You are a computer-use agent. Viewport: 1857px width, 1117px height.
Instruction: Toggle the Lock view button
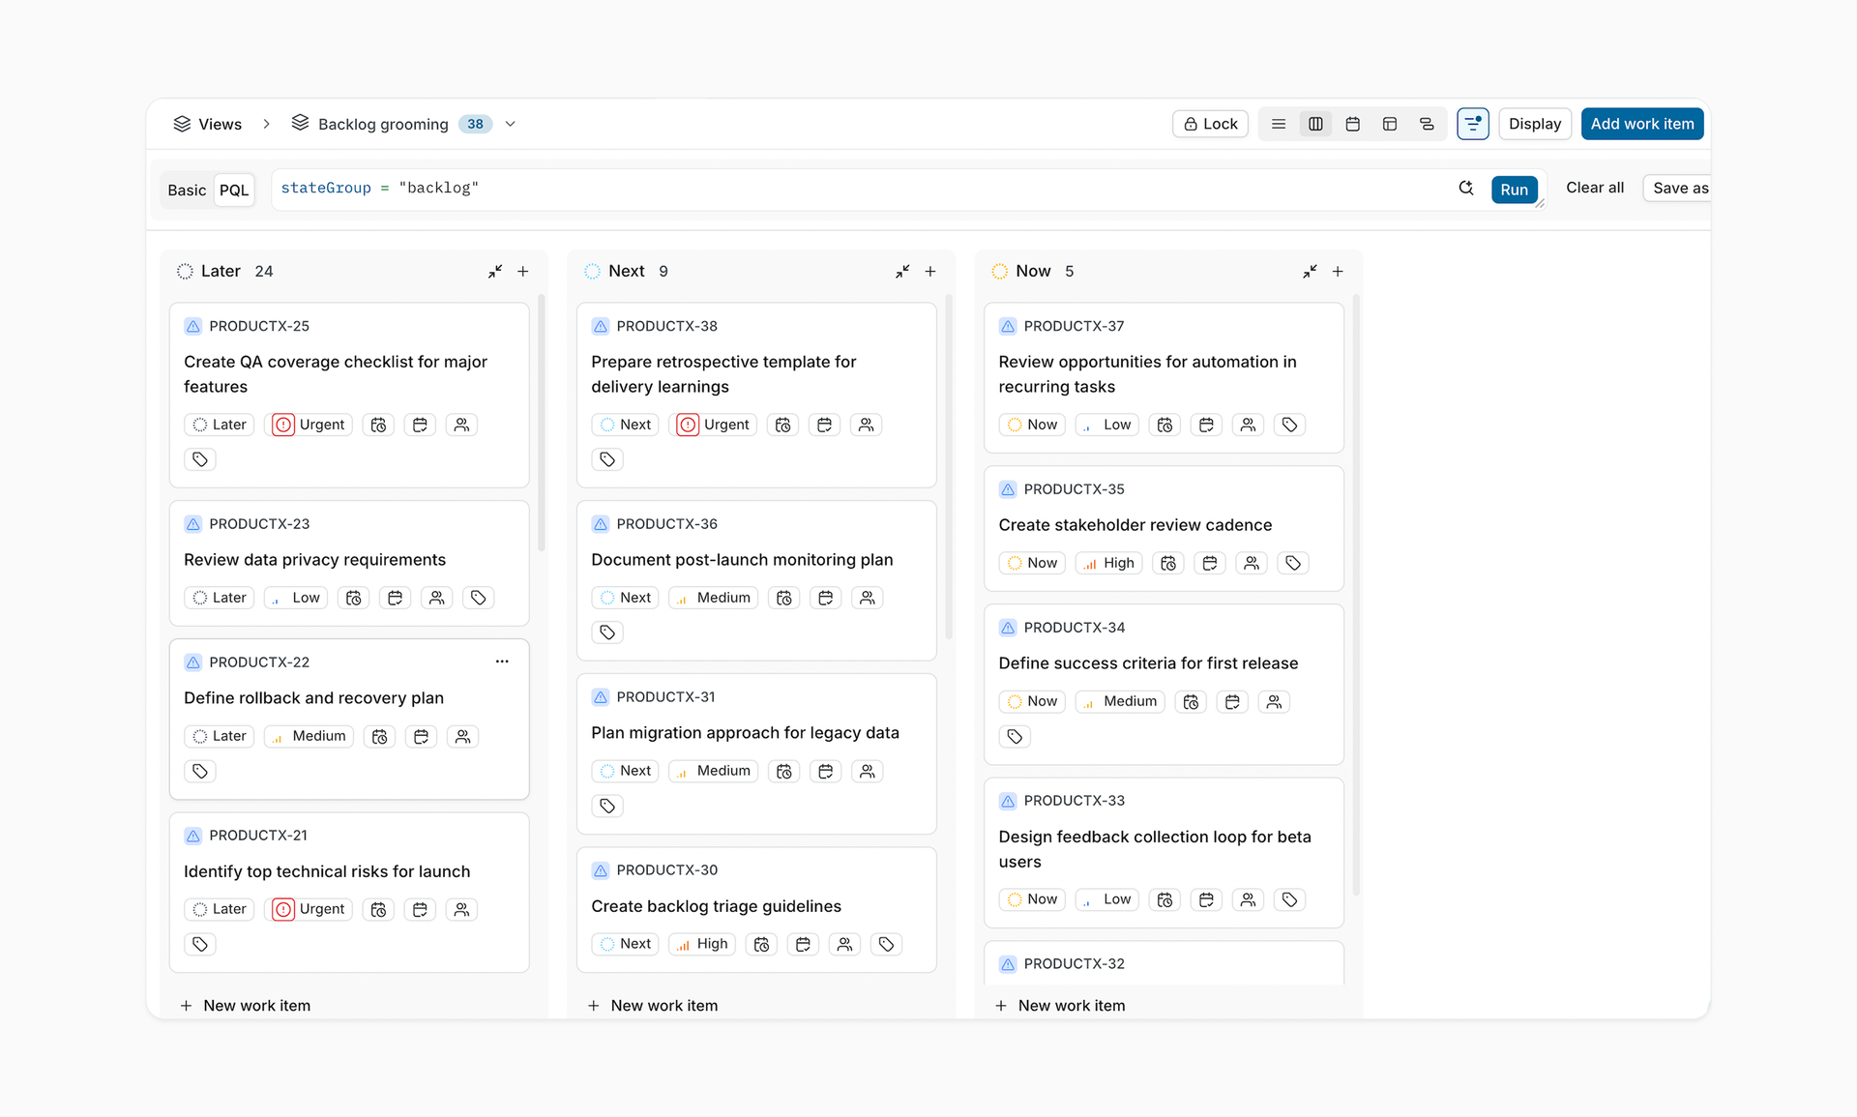pyautogui.click(x=1210, y=124)
